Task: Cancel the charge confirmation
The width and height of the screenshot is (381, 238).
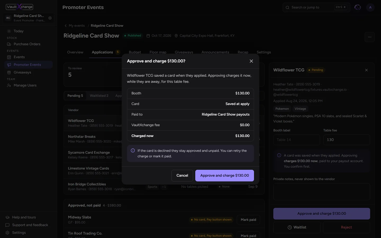Action: tap(182, 176)
